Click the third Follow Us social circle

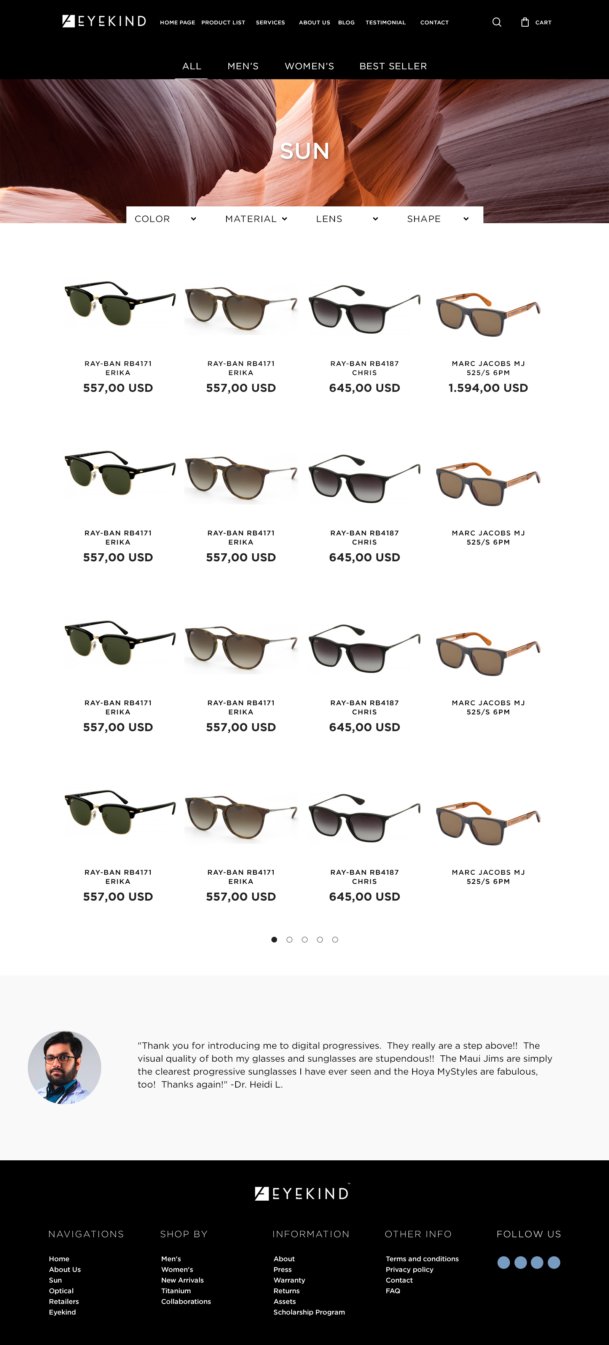tap(537, 1262)
